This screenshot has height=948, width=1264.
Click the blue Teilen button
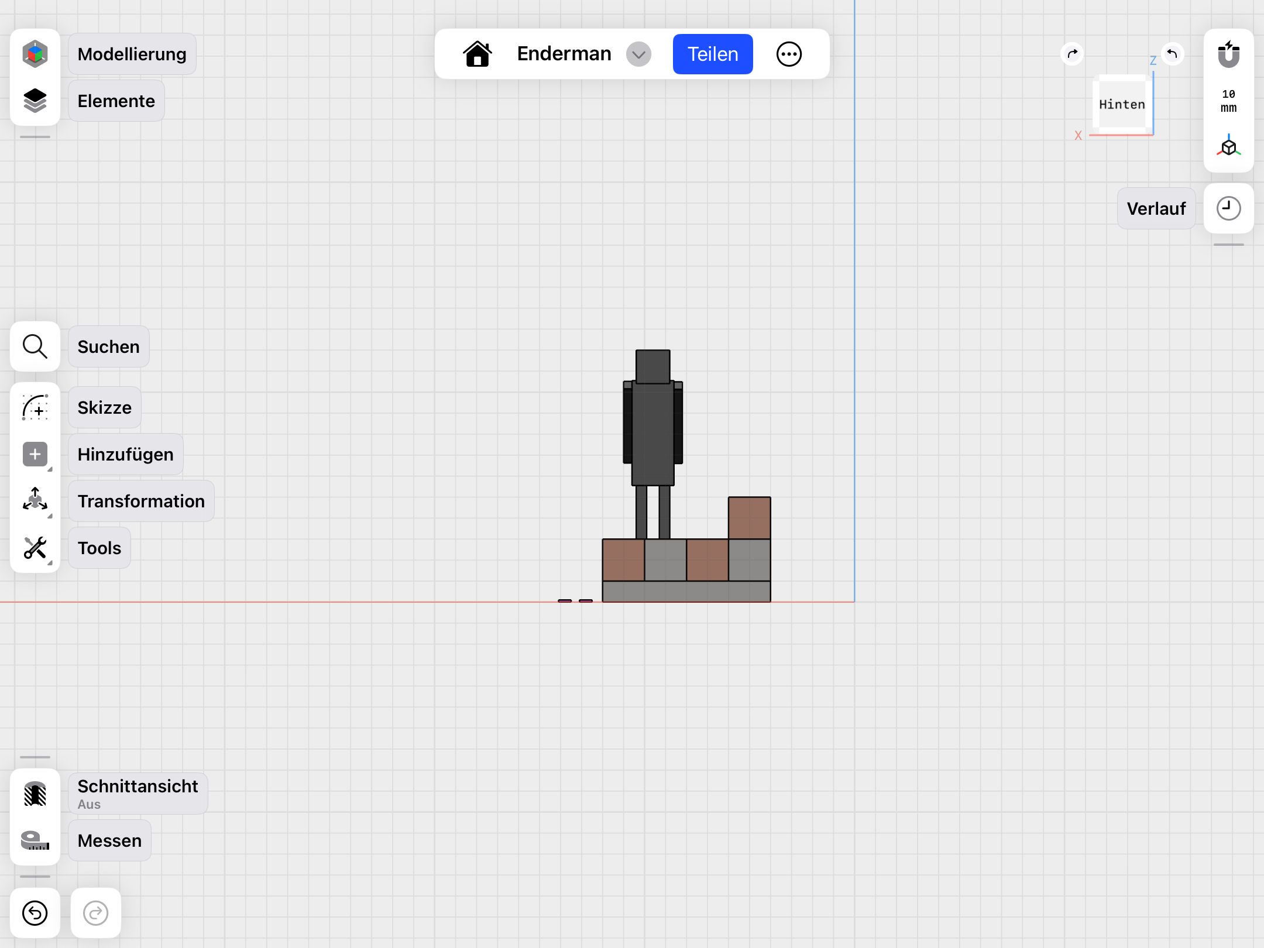713,54
